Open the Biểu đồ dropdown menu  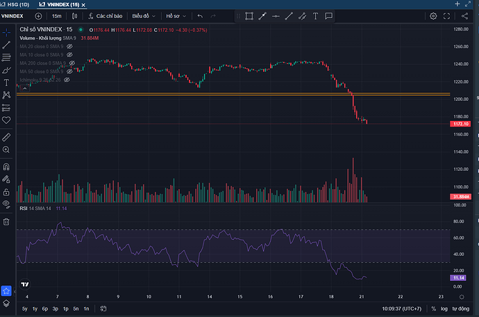coord(144,16)
